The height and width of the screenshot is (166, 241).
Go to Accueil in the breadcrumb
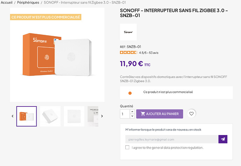[7, 2]
